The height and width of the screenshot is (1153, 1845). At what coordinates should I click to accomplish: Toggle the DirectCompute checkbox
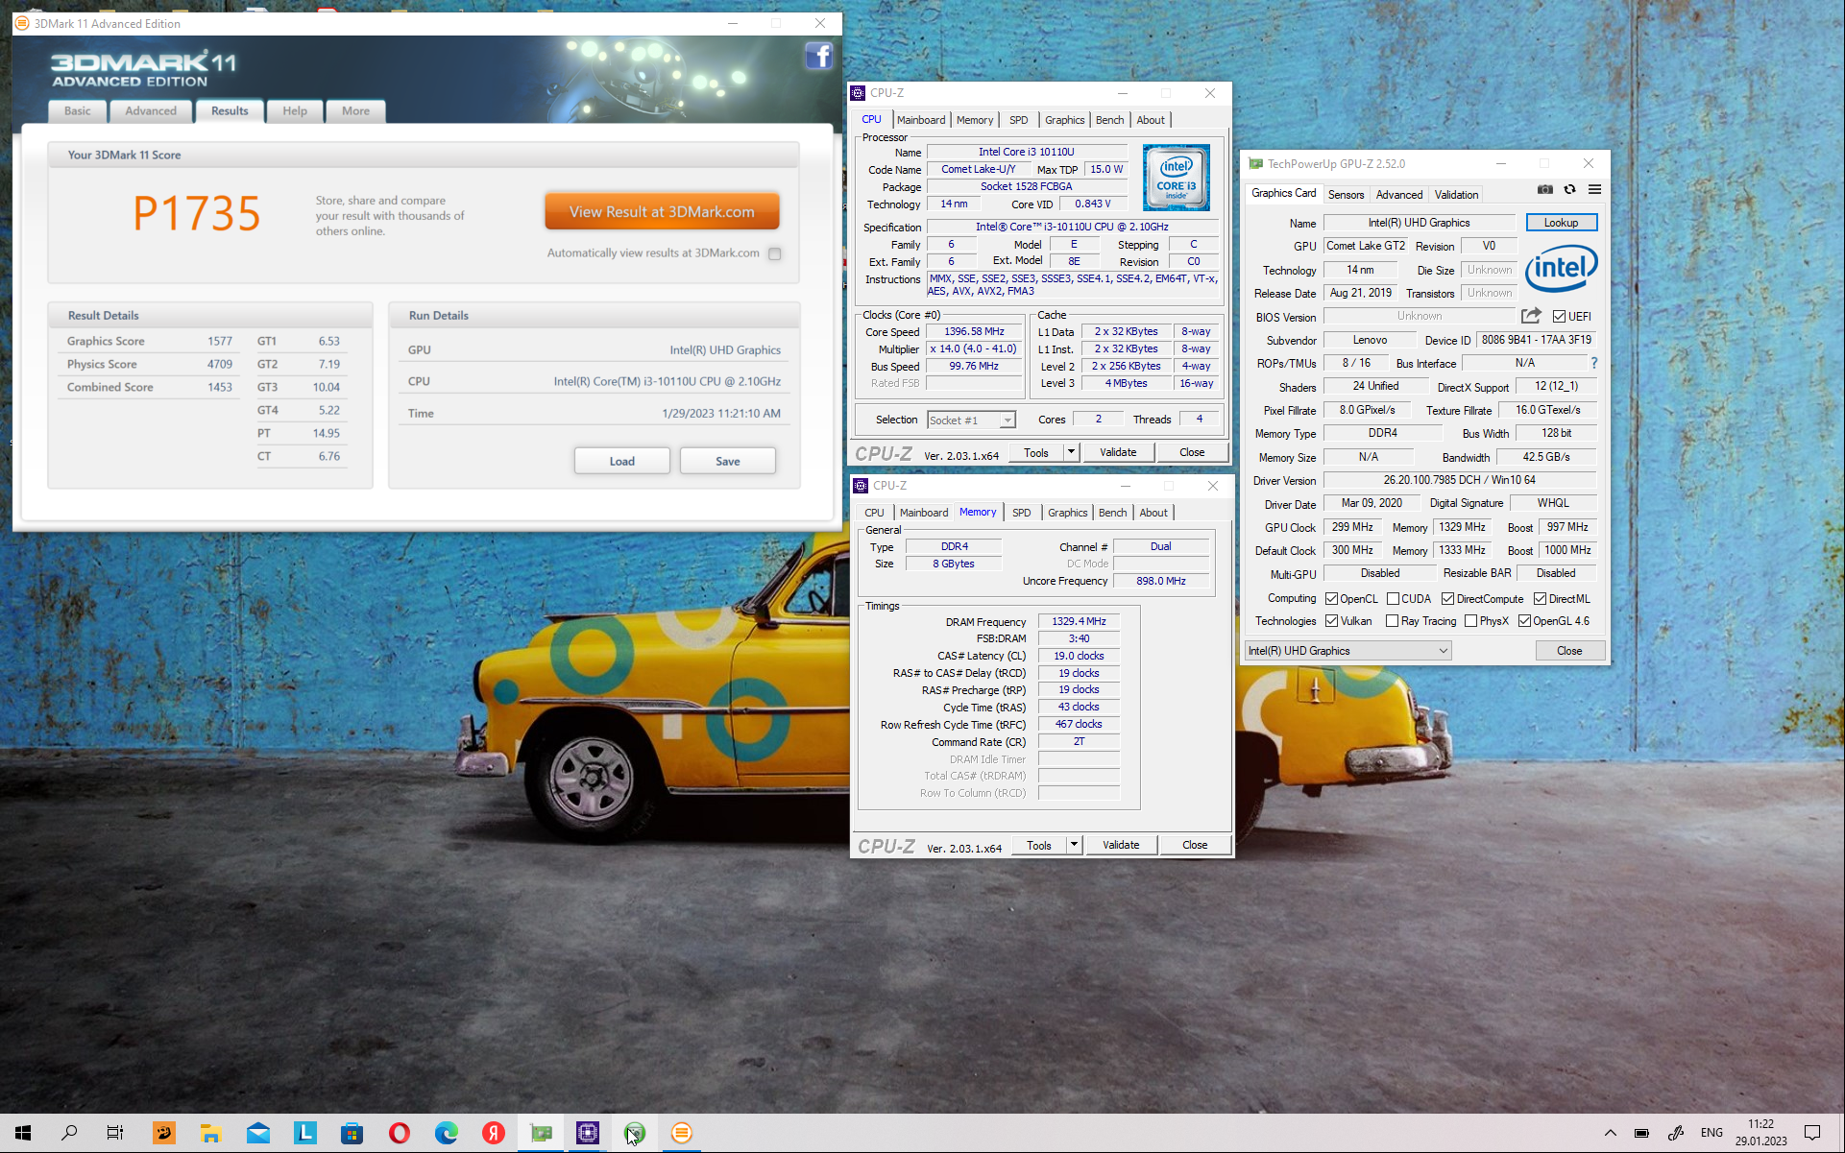(x=1447, y=598)
